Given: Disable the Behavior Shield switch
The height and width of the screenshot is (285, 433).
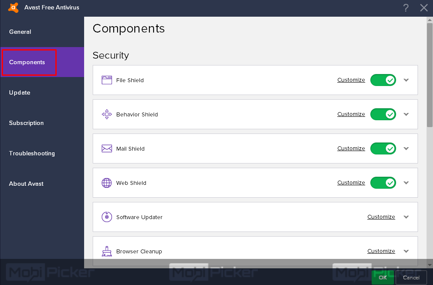Looking at the screenshot, I should 383,114.
